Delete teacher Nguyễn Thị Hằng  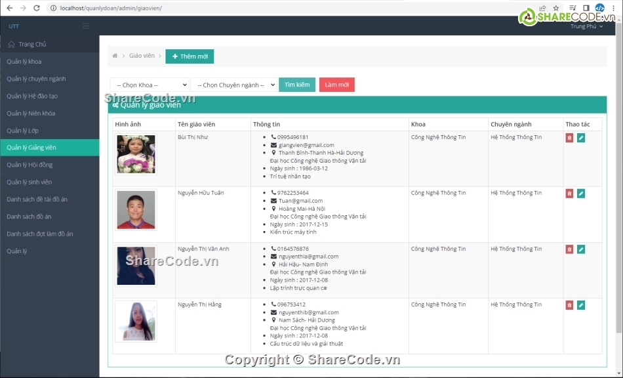click(x=569, y=305)
